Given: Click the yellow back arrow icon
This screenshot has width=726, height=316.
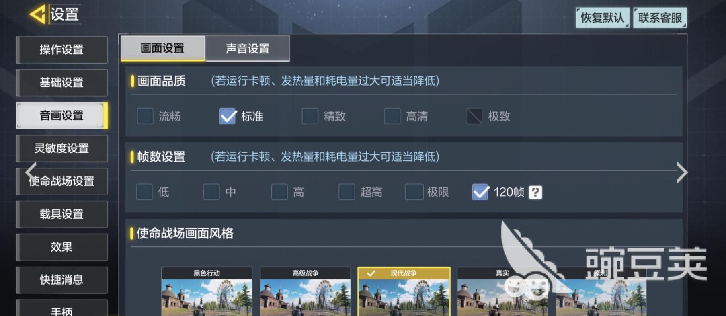Looking at the screenshot, I should tap(38, 14).
